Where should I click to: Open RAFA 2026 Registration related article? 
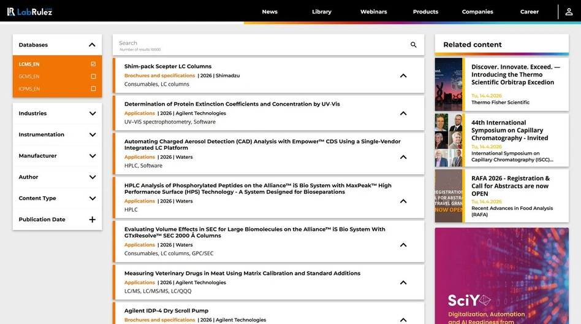coord(511,186)
